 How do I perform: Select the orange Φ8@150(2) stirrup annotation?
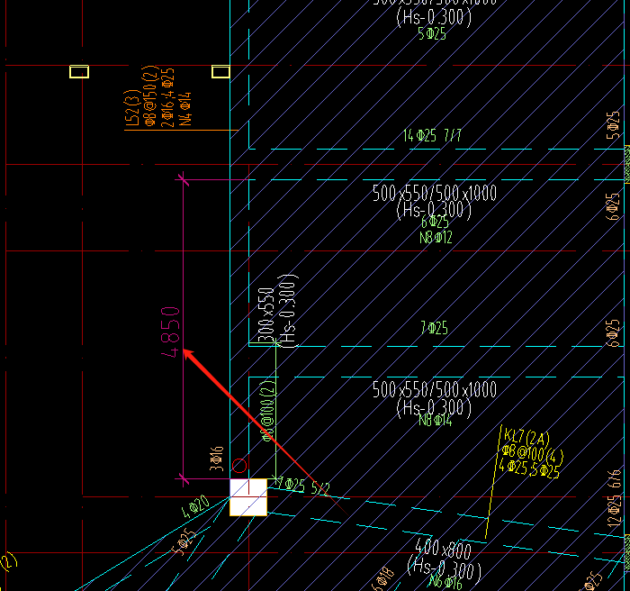coord(149,95)
